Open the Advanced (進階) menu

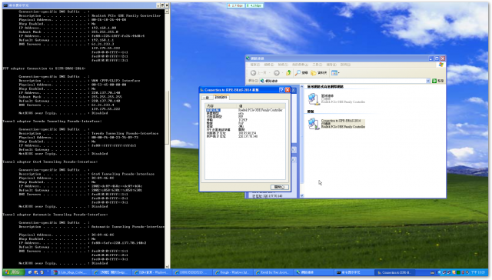point(331,65)
